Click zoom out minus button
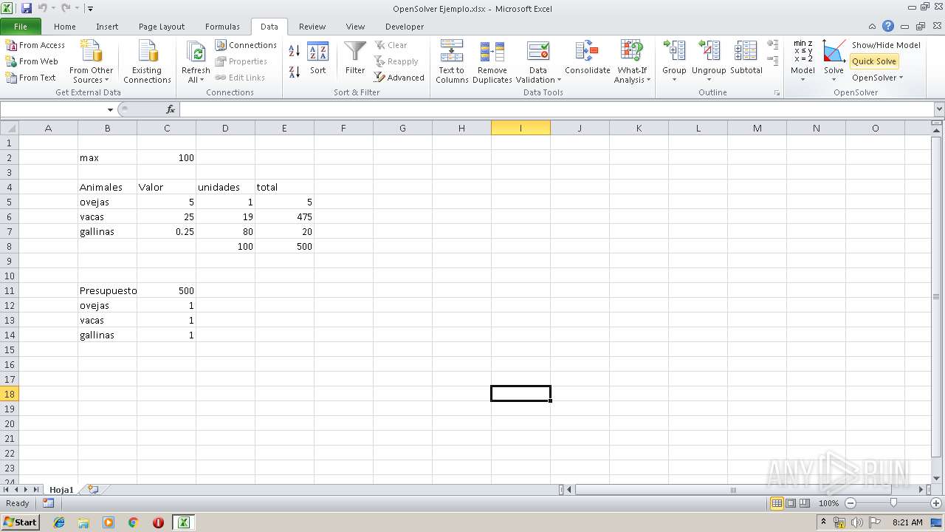Image resolution: width=945 pixels, height=532 pixels. pyautogui.click(x=850, y=503)
